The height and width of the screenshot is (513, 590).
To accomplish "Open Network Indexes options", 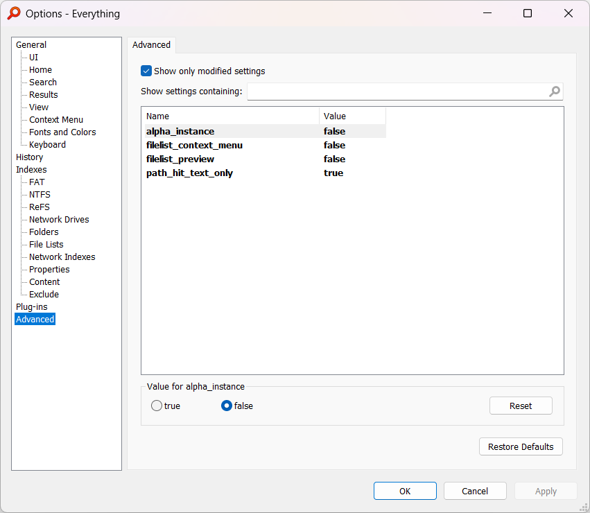I will [62, 256].
